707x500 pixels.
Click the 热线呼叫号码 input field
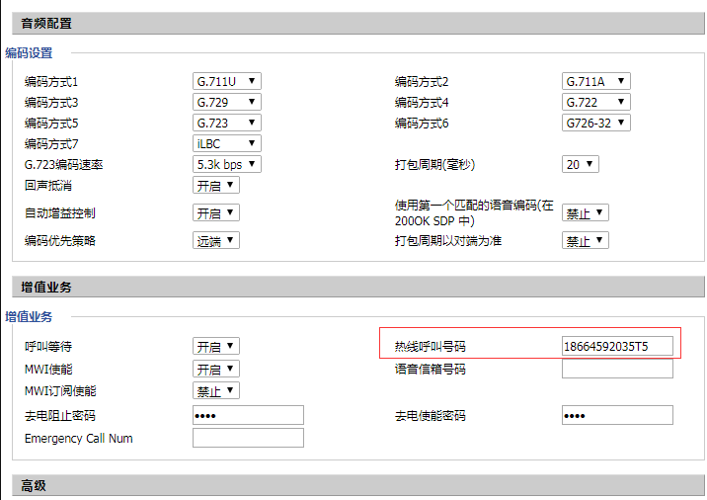(616, 346)
